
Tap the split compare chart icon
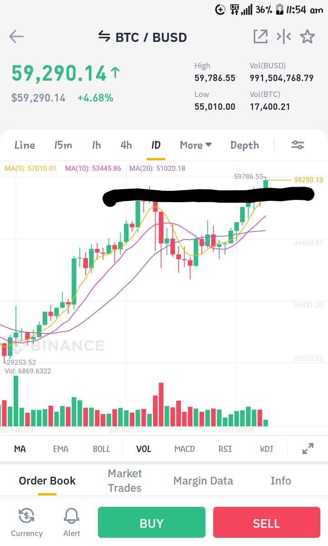[284, 36]
